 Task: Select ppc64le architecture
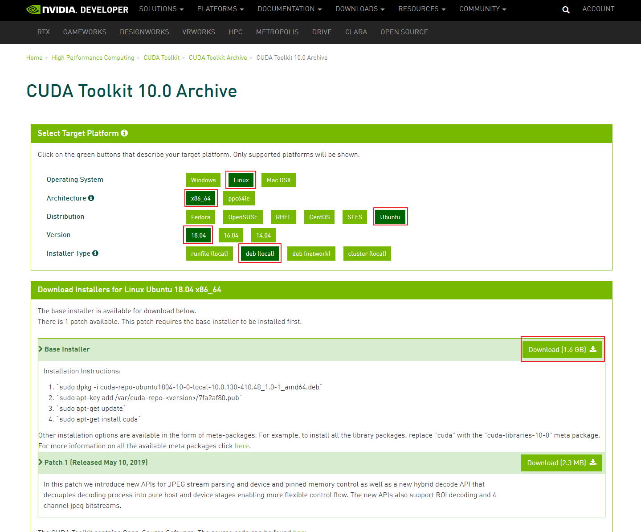pyautogui.click(x=239, y=198)
